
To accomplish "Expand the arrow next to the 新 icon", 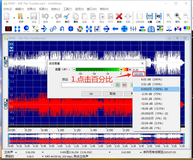I will [14, 18].
